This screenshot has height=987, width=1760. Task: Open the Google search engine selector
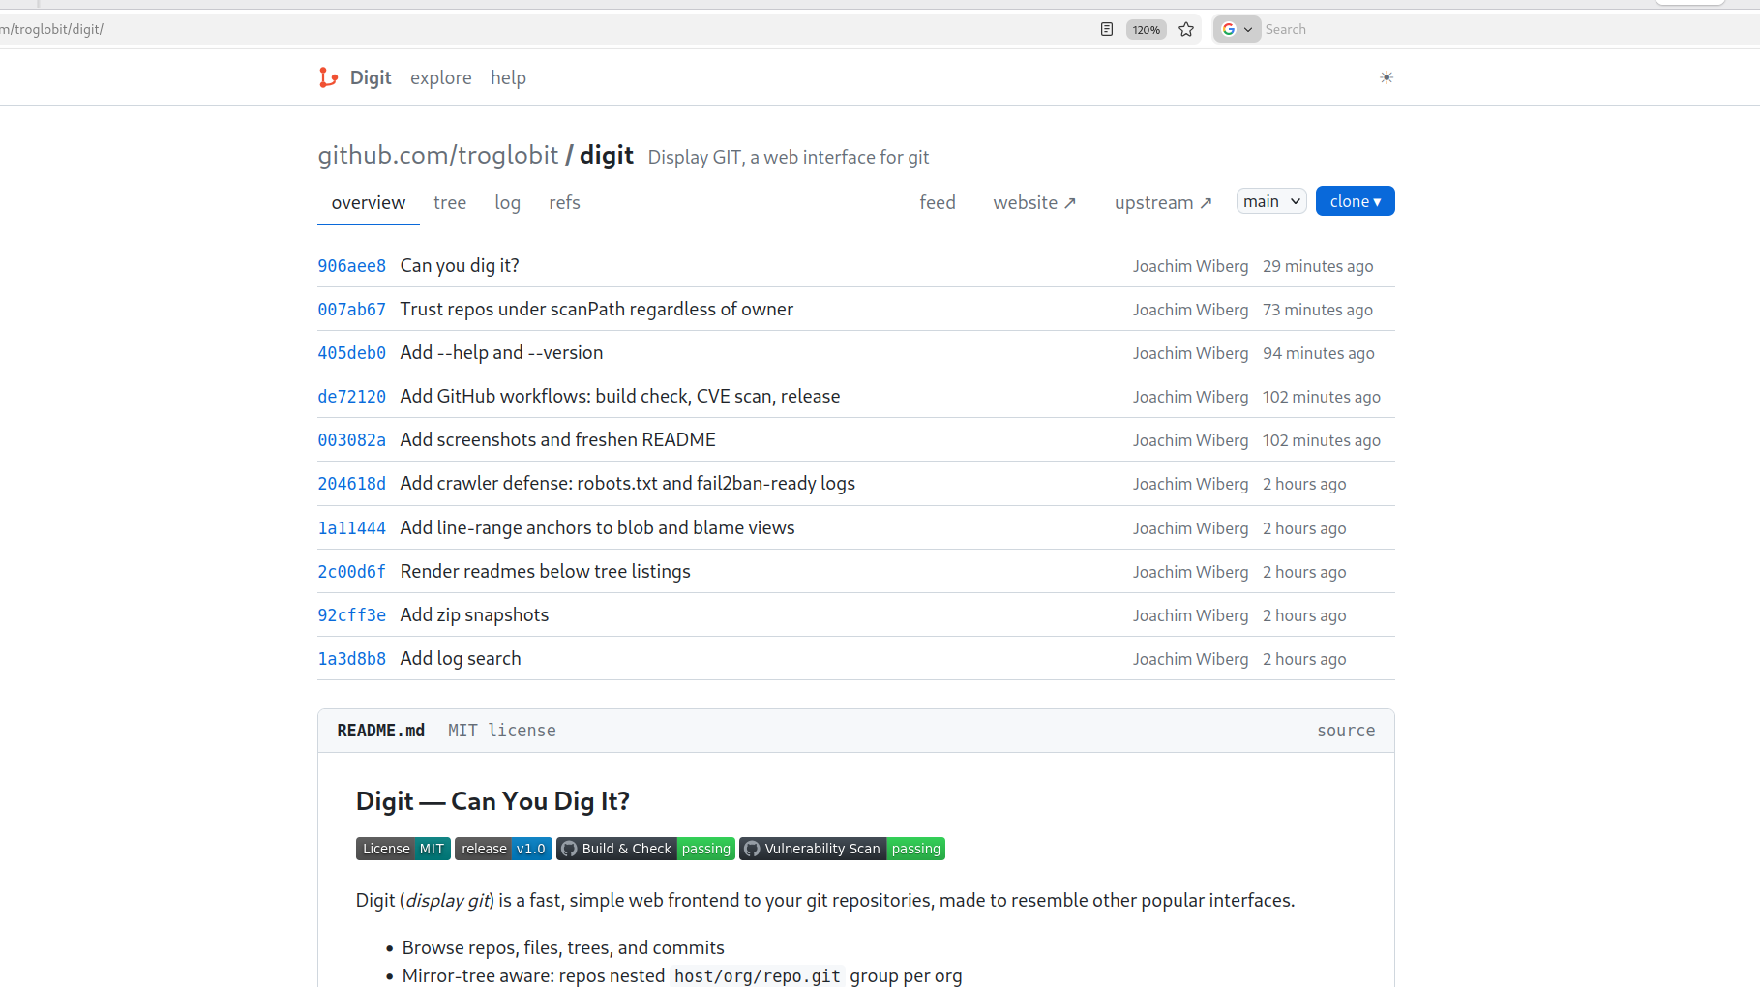1237,29
